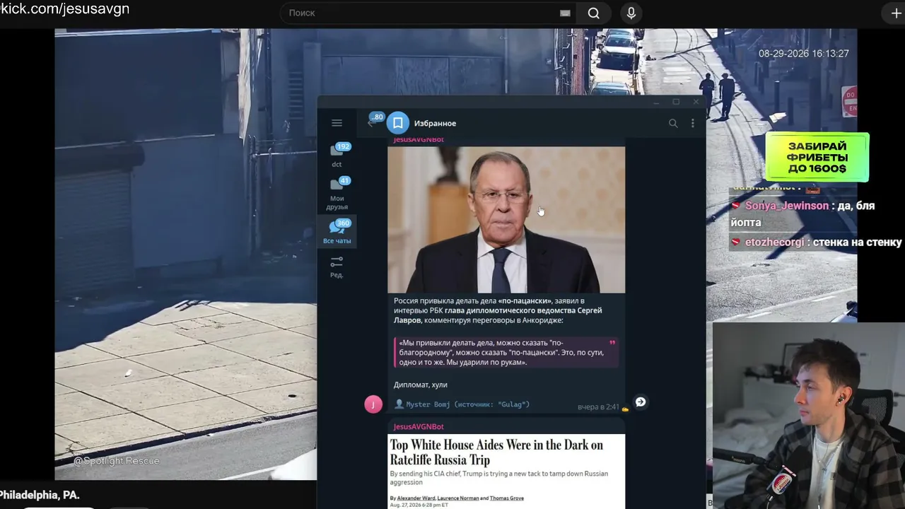905x509 pixels.
Task: Select the Мои друзья chat folder
Action: click(x=337, y=194)
